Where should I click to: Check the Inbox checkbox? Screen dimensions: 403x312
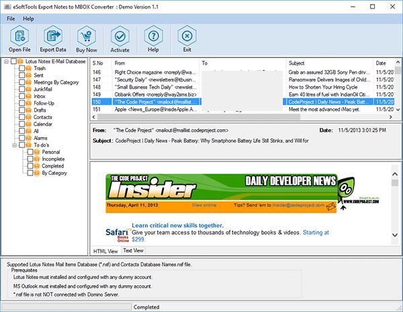(x=22, y=96)
